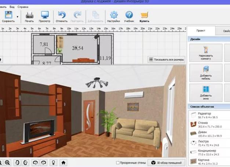Screen dimensions: 230x167
Task: Click the home view reset icon
Action: pyautogui.click(x=63, y=162)
